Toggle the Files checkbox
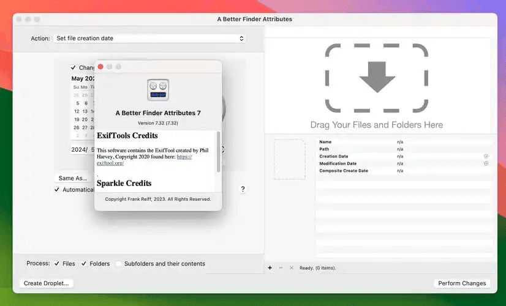Viewport: 506px width, 306px height. tap(57, 264)
